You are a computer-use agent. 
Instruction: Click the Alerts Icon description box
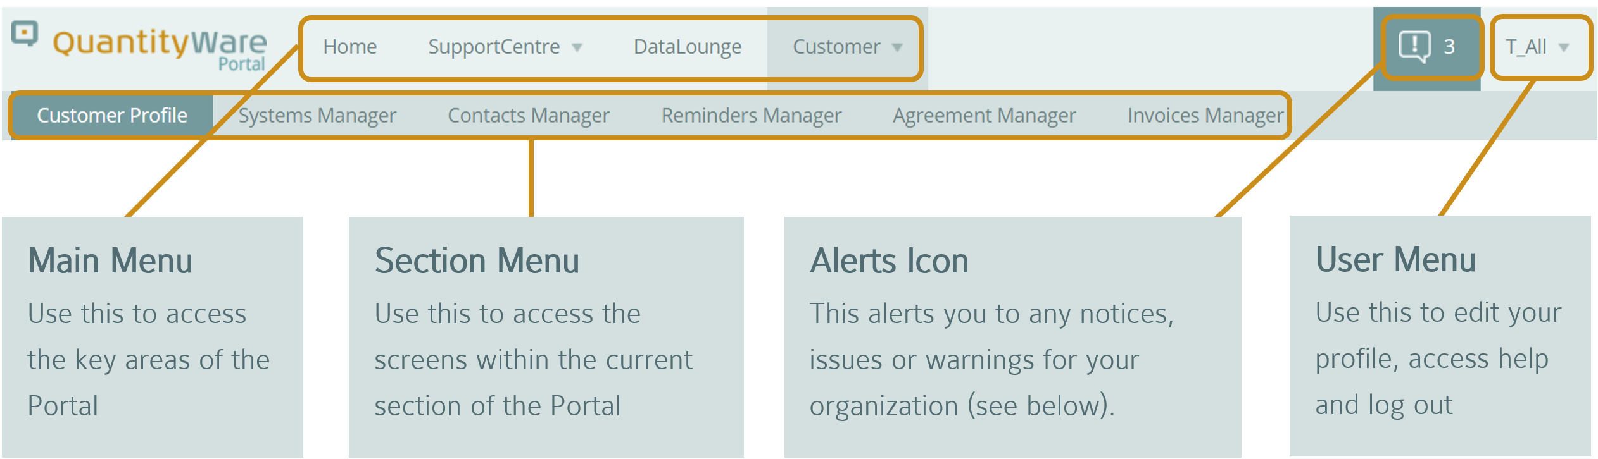(x=1013, y=337)
